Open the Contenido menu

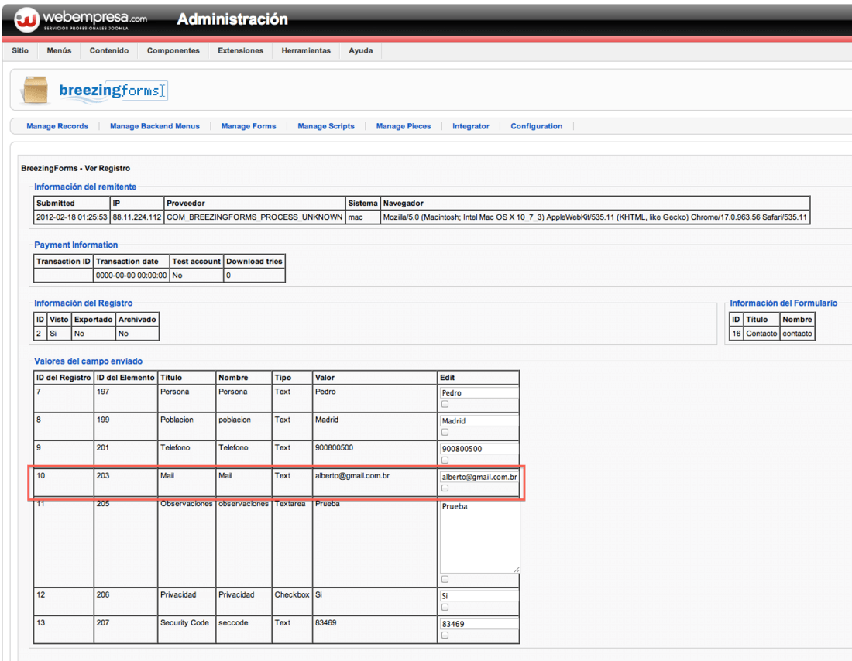pyautogui.click(x=109, y=50)
